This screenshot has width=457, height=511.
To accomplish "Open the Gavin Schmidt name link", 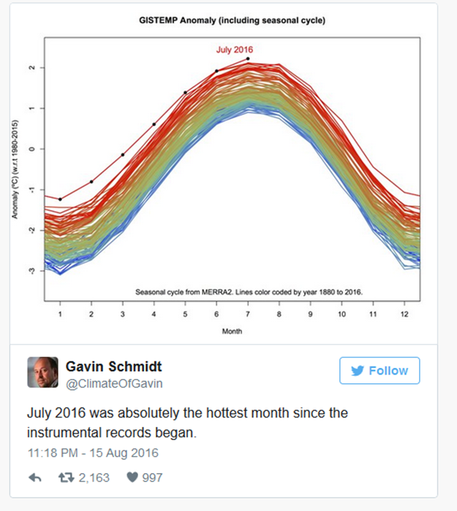I will (114, 366).
